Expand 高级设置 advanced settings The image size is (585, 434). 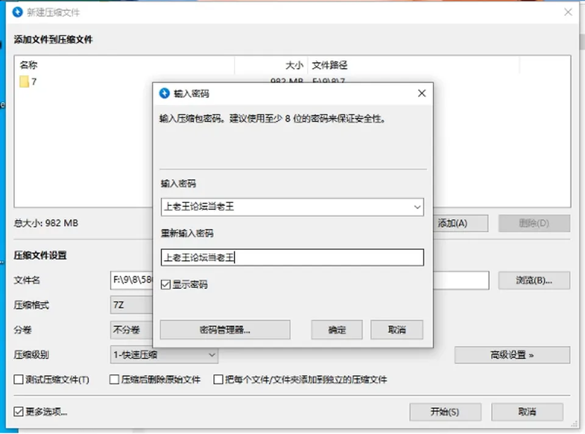click(512, 355)
